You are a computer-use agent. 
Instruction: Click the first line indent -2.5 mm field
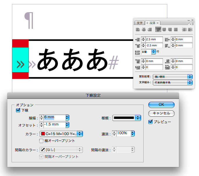(x=154, y=46)
